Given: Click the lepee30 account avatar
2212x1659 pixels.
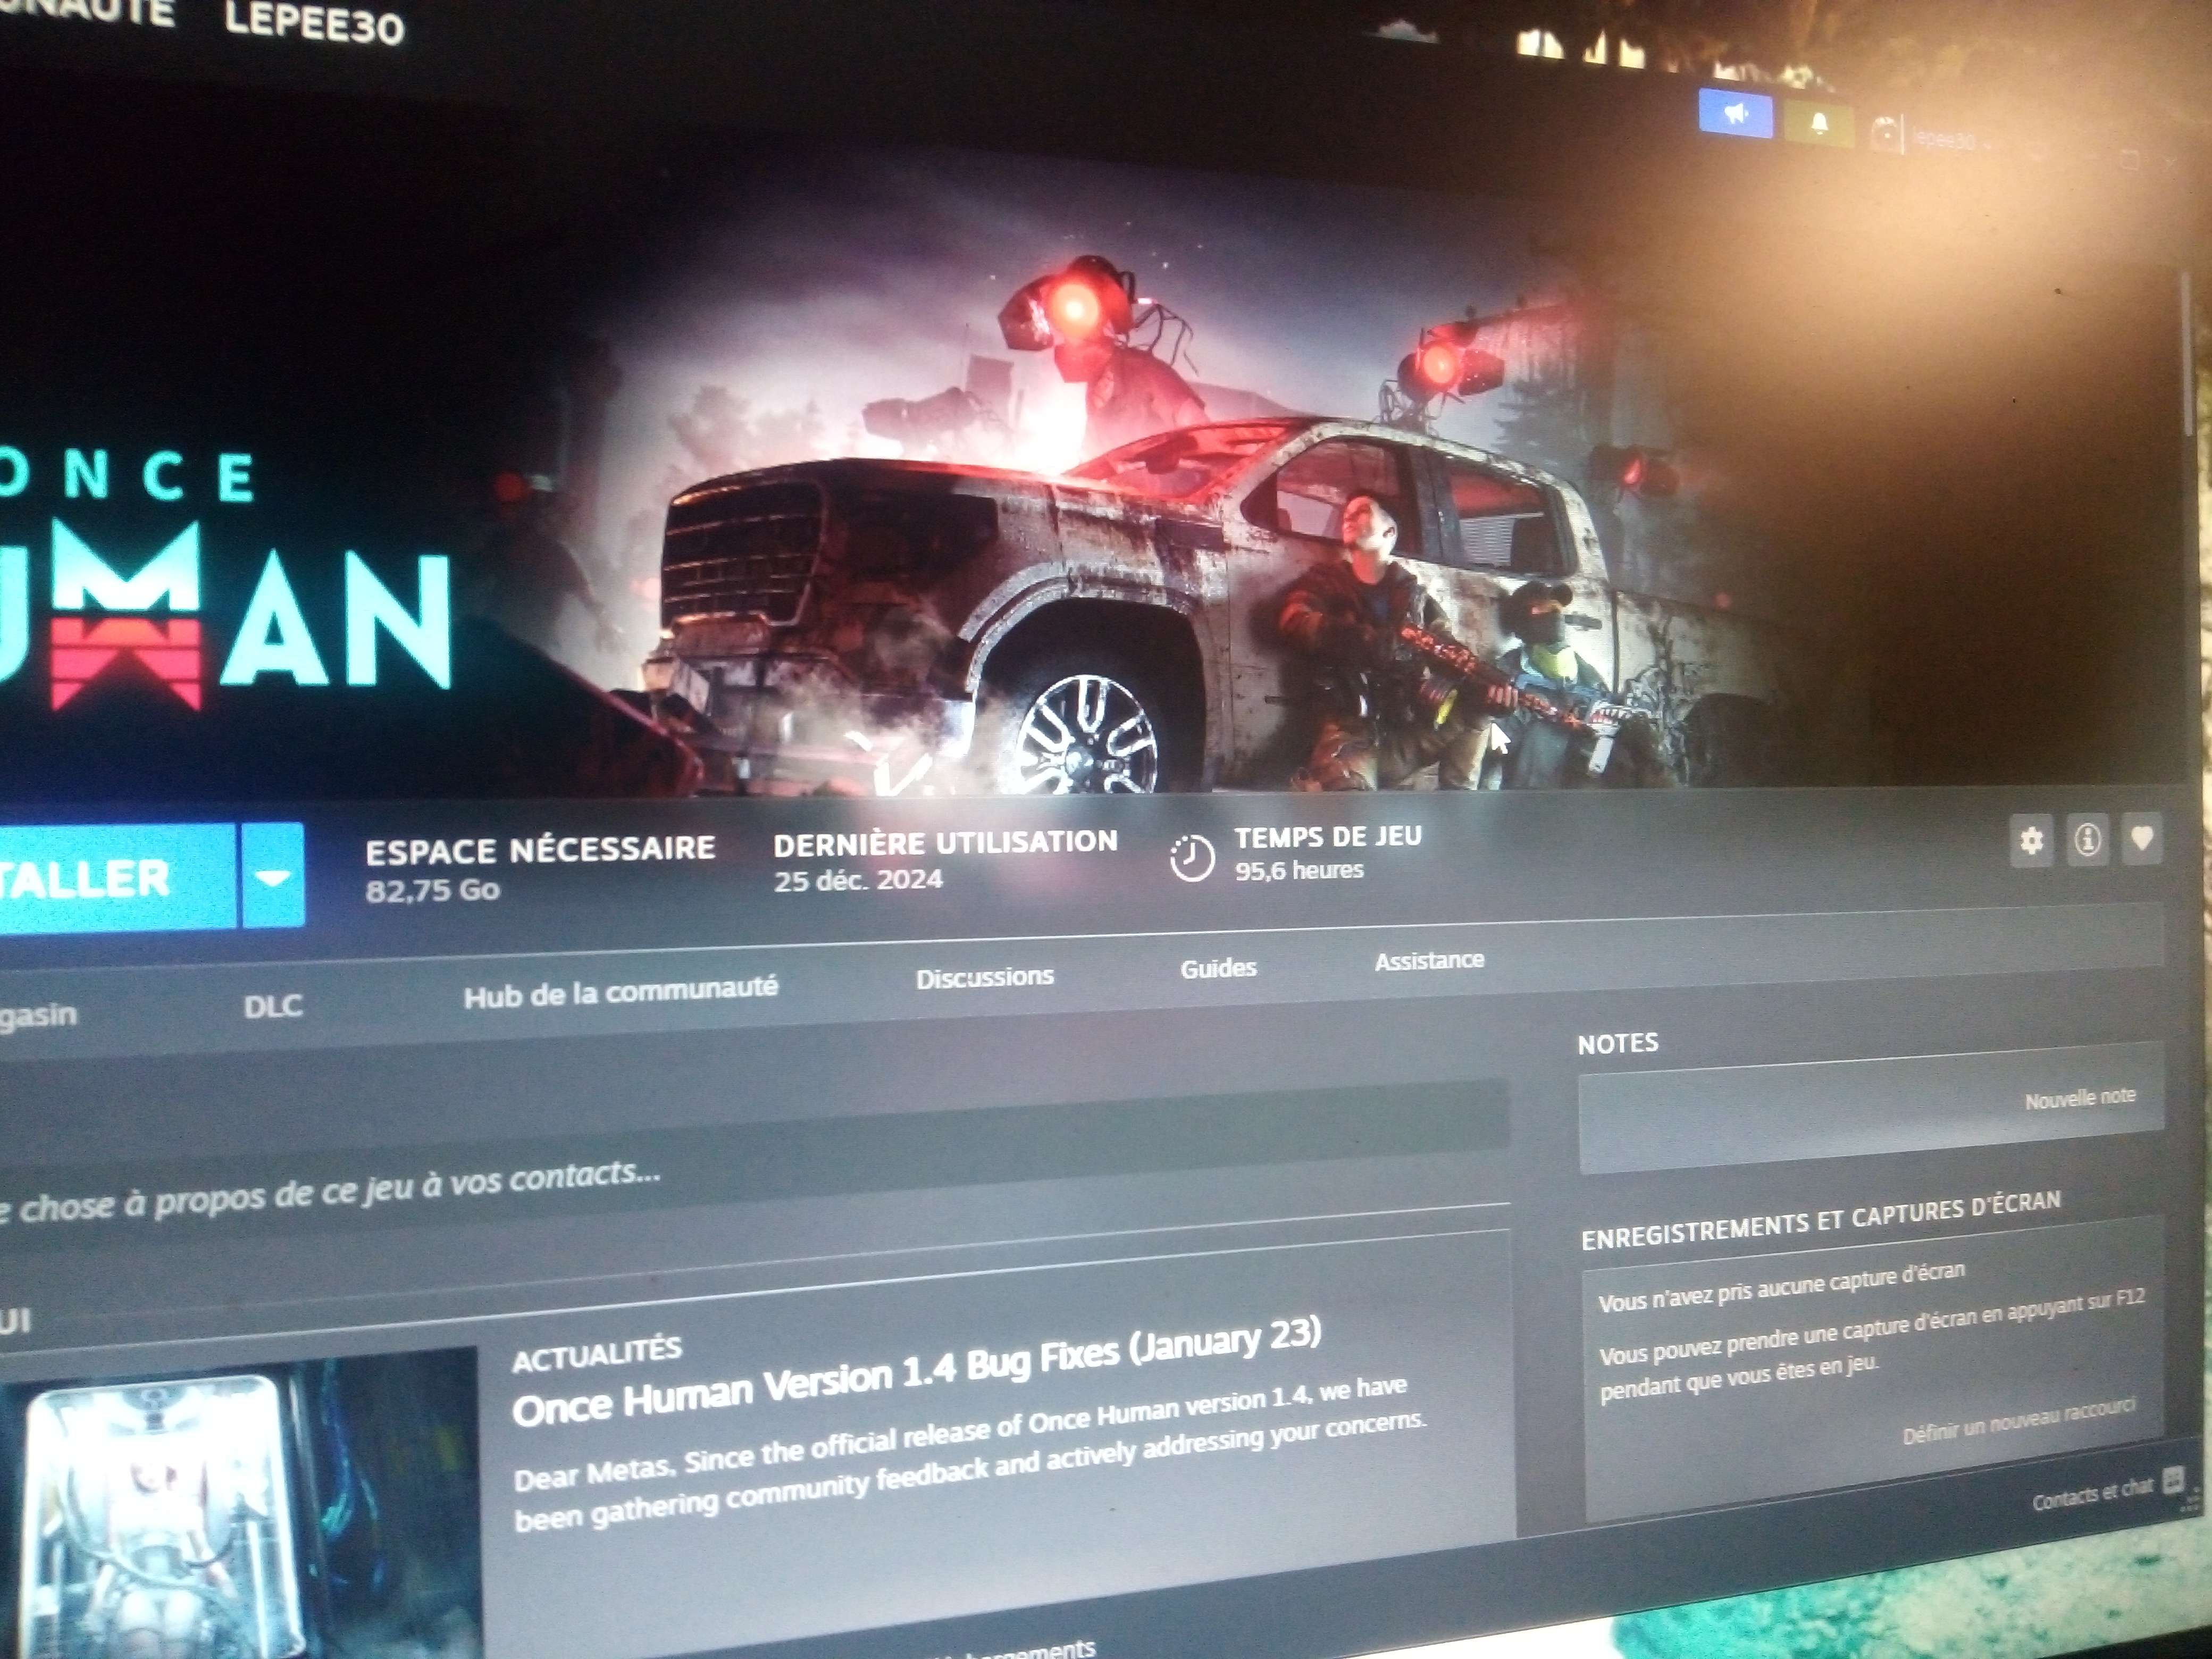Looking at the screenshot, I should pos(1885,133).
